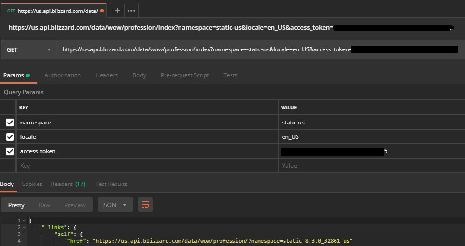This screenshot has height=246, width=465.
Task: Uncheck the locale parameter checkbox
Action: point(10,137)
